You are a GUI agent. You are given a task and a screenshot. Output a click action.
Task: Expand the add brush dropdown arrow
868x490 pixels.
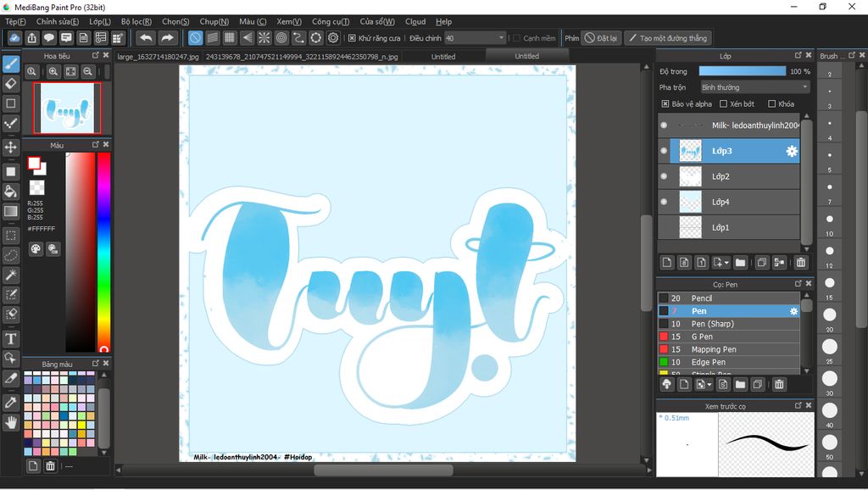coord(709,384)
